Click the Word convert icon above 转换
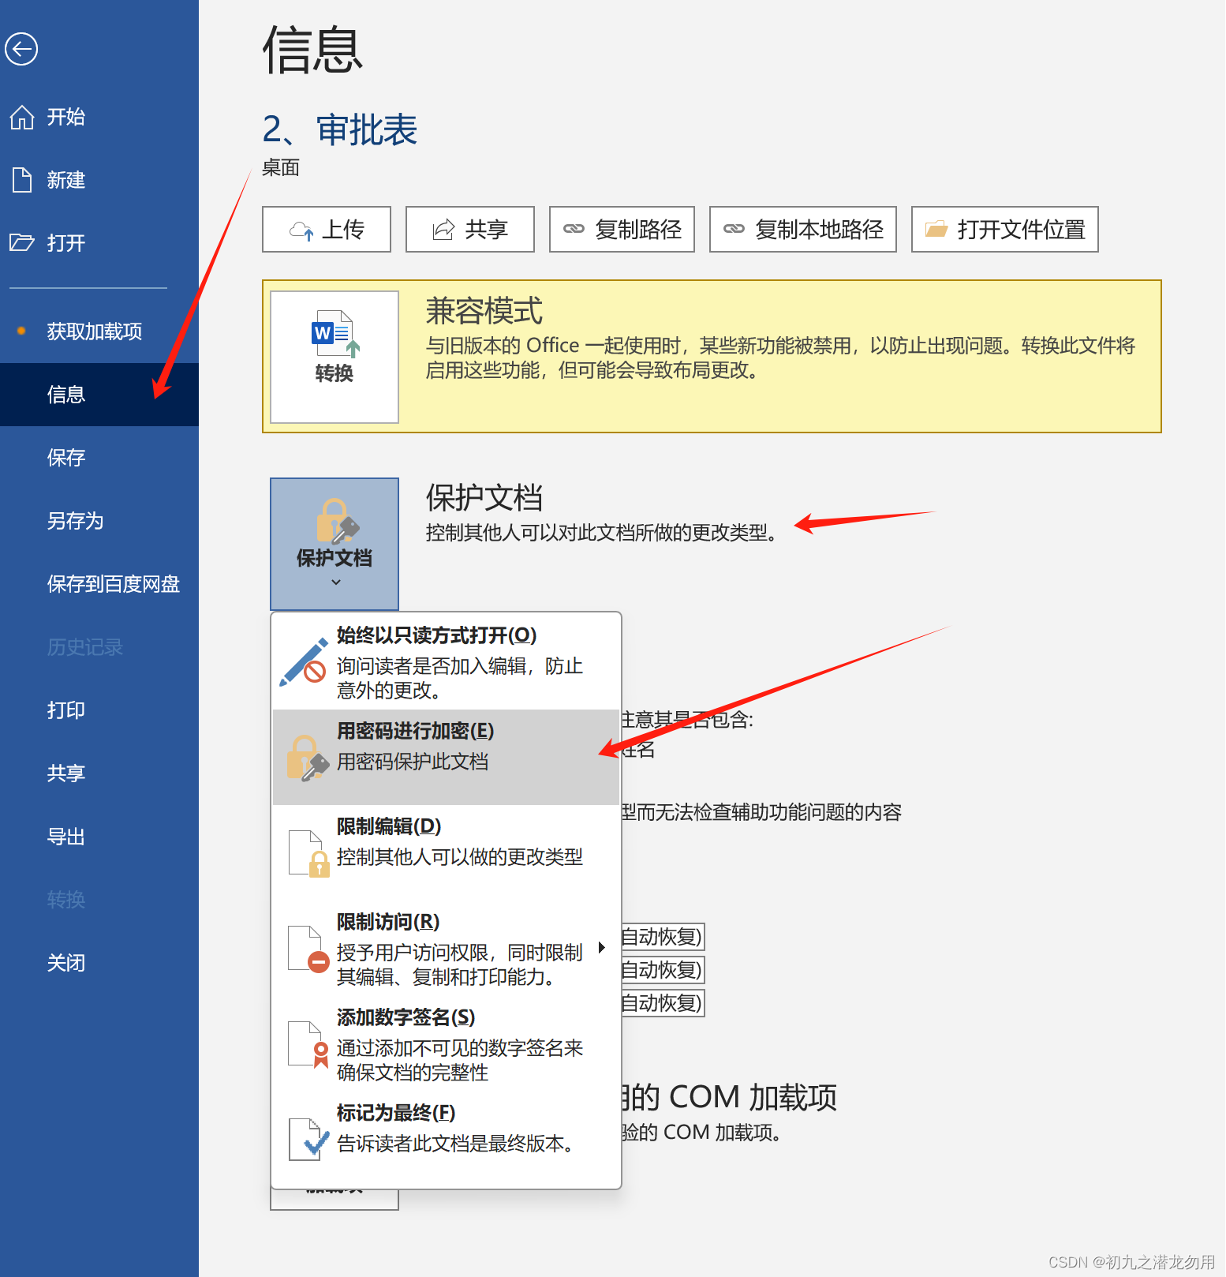 (335, 335)
